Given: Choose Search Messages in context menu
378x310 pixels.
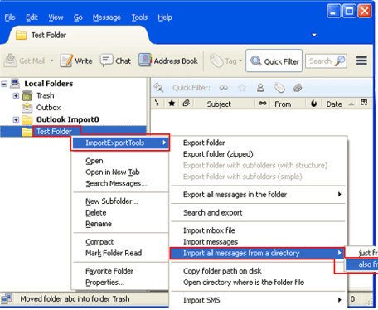Looking at the screenshot, I should pyautogui.click(x=116, y=183).
